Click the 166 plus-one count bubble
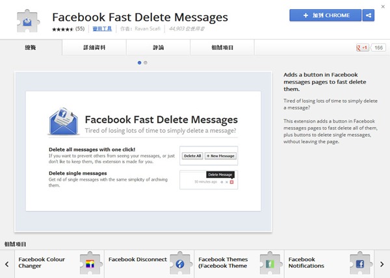390x278 pixels. click(378, 47)
